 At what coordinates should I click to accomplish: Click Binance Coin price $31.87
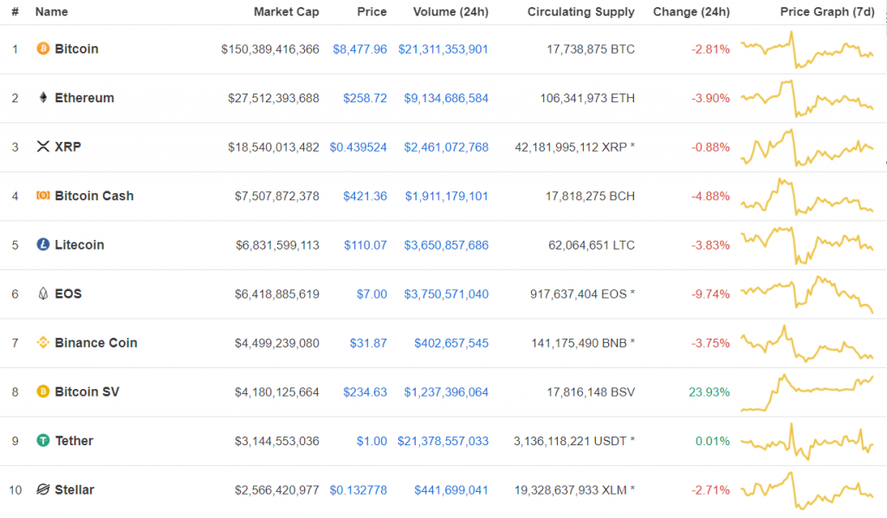click(x=368, y=343)
